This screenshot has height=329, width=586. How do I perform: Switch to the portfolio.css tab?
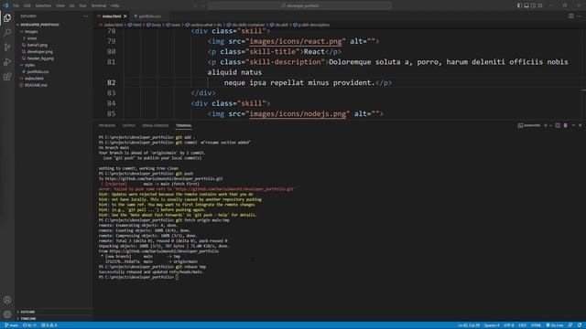(x=149, y=16)
